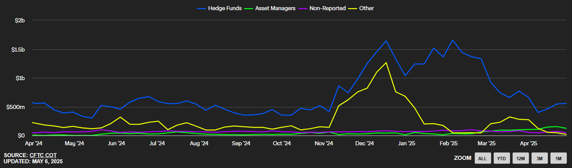Viewport: 572px width, 168px height.
Task: Click the ZOOM label beside range buttons
Action: tap(463, 158)
